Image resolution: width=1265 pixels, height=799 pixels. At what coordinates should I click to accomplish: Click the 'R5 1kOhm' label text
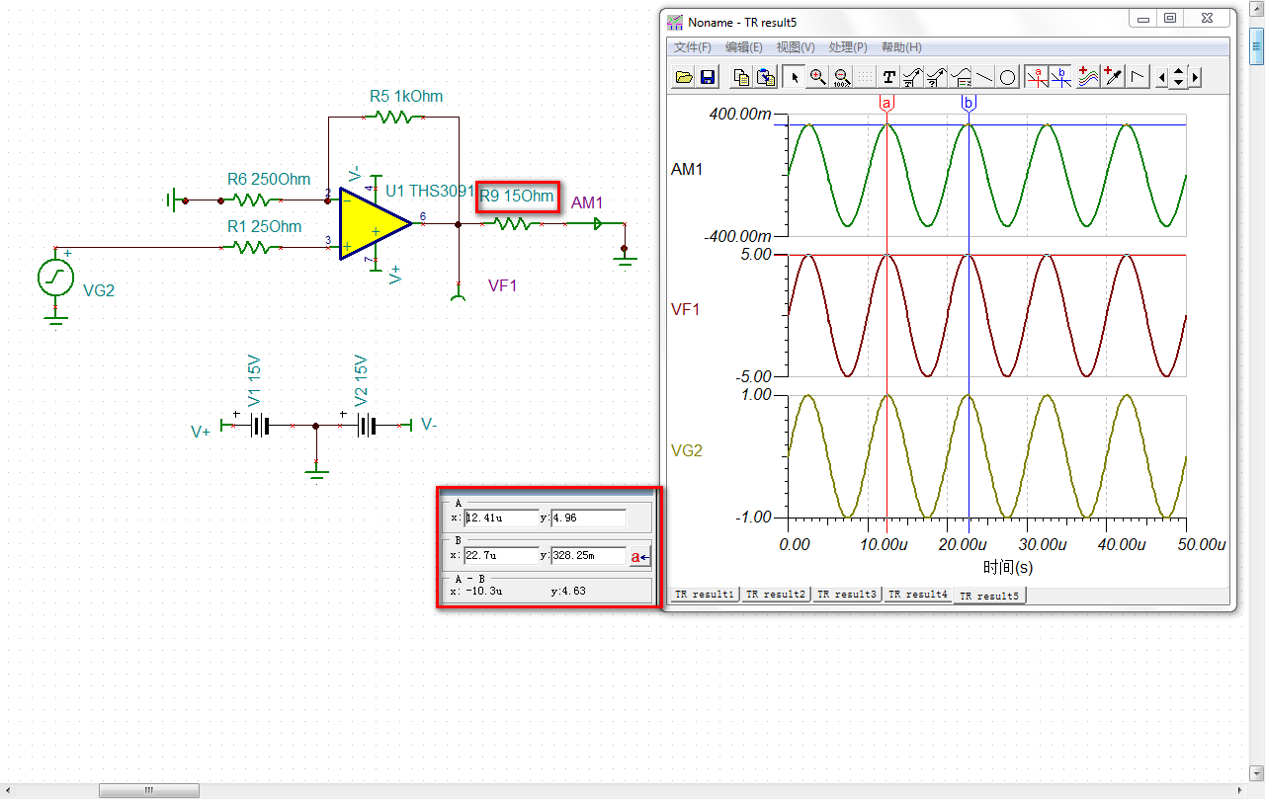tap(406, 97)
